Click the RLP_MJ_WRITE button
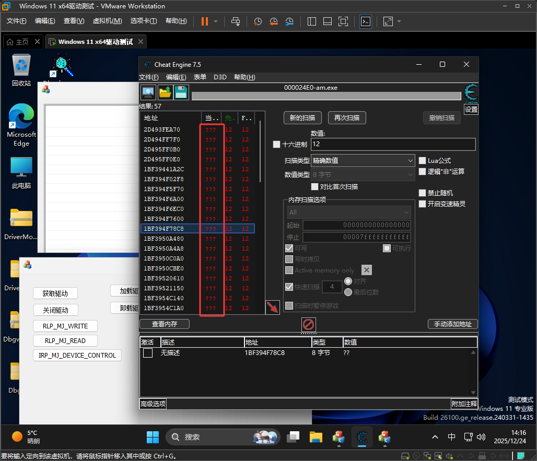 (x=65, y=326)
